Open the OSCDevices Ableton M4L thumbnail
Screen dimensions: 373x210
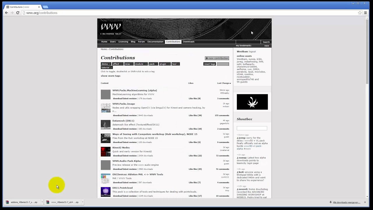click(106, 178)
